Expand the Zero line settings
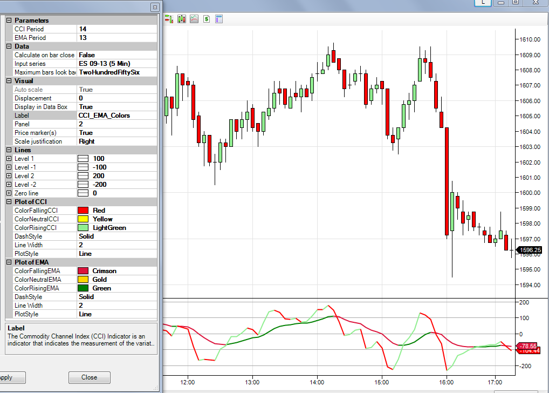The width and height of the screenshot is (549, 393). click(9, 193)
